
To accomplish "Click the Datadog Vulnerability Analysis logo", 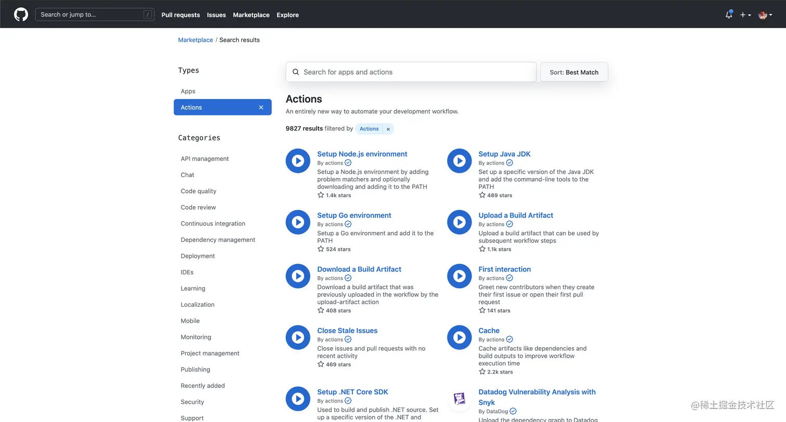I will point(460,399).
